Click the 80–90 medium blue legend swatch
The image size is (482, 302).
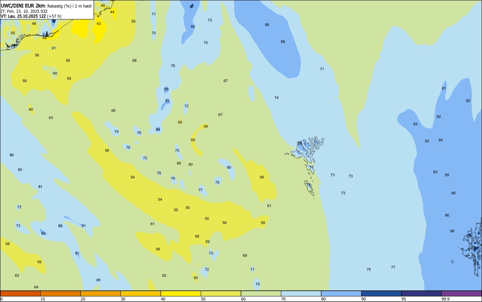(x=341, y=293)
